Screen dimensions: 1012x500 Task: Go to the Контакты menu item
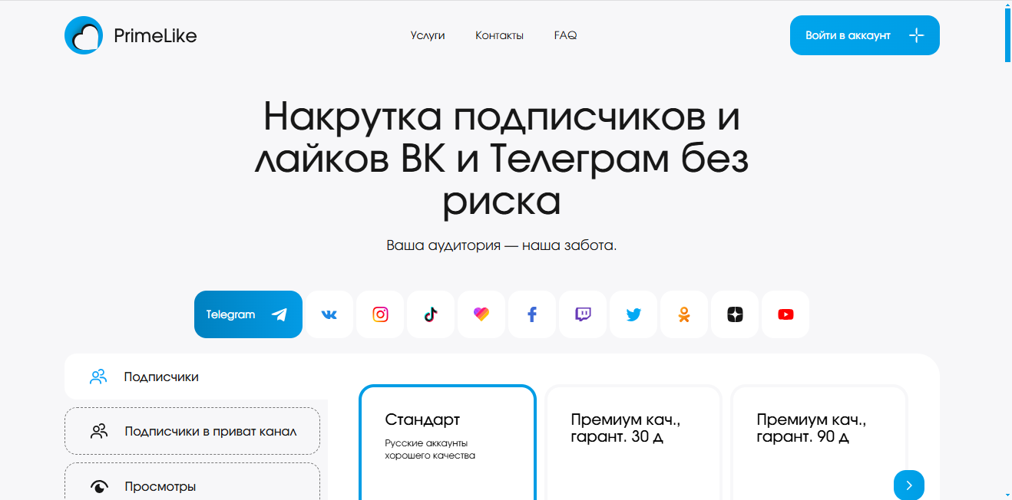point(499,35)
